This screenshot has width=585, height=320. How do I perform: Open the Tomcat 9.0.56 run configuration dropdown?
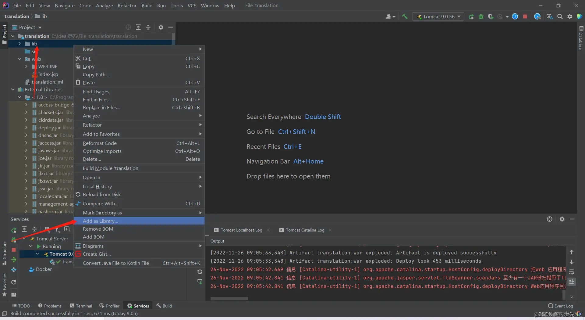438,17
